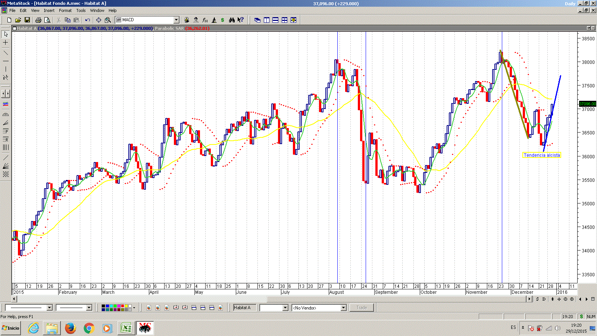This screenshot has width=597, height=336.
Task: Click the Tendencia alcista text label
Action: (541, 155)
